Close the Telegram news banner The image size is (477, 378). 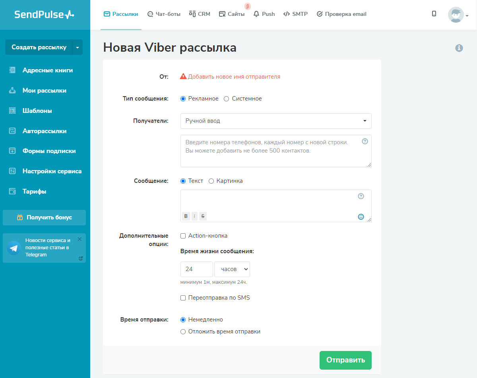(79, 239)
